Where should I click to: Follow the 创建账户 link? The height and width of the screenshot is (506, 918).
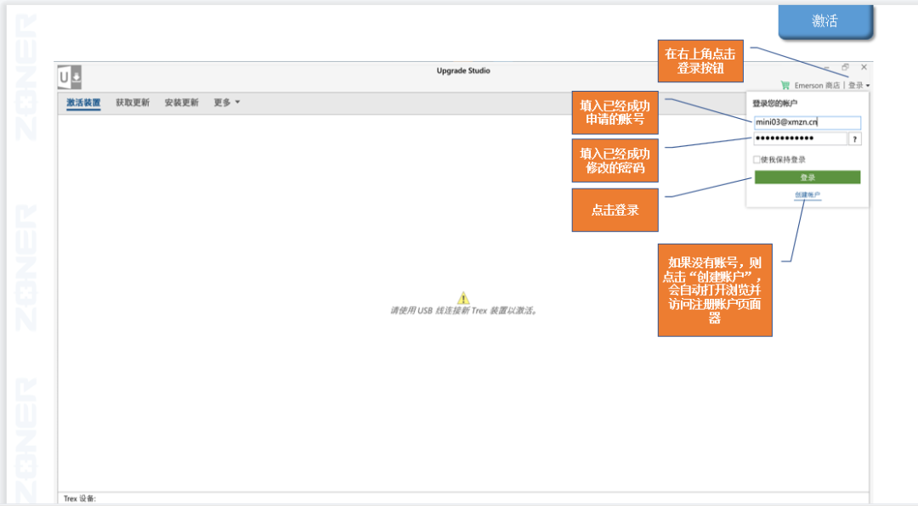tap(807, 195)
